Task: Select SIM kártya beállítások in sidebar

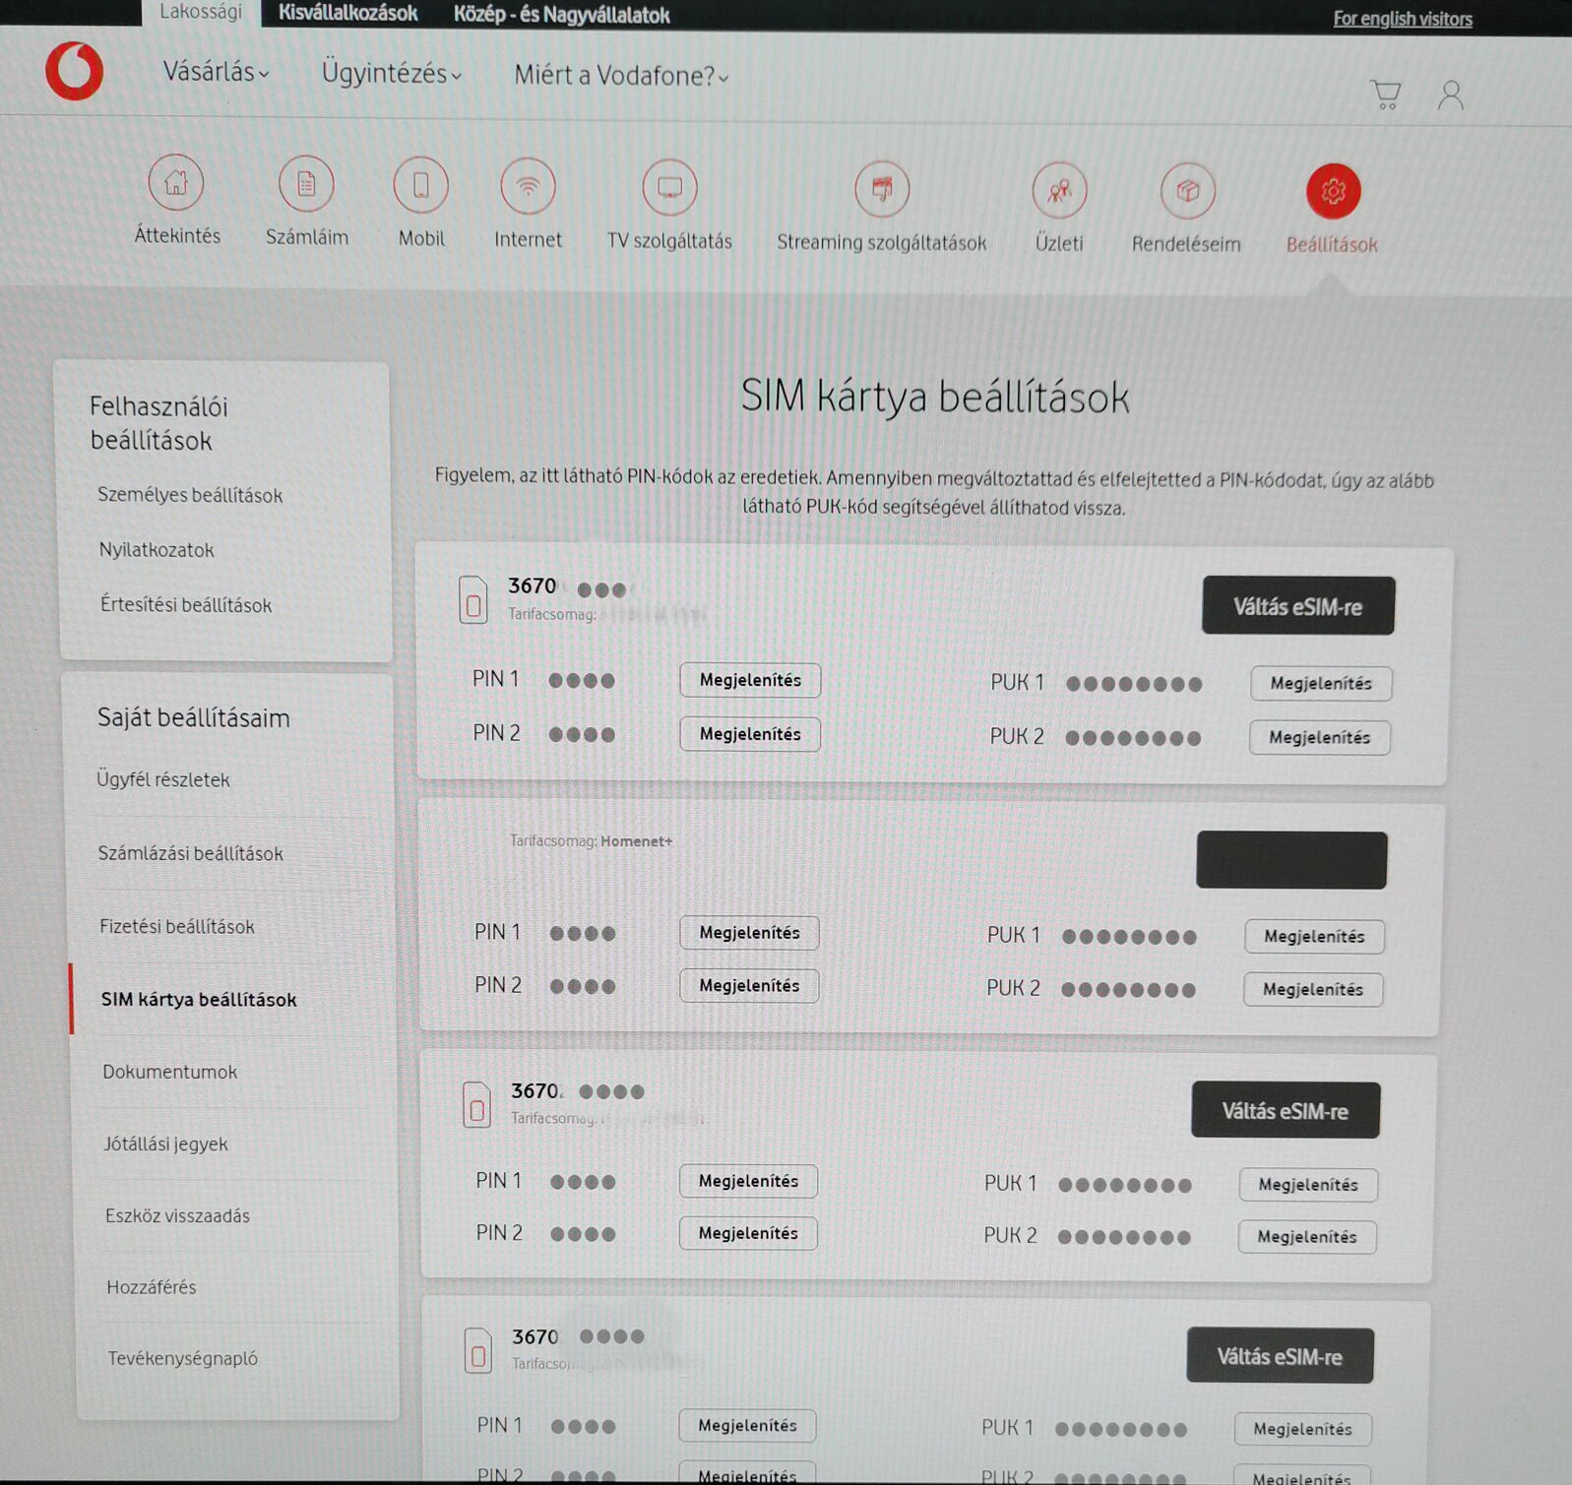Action: 199,999
